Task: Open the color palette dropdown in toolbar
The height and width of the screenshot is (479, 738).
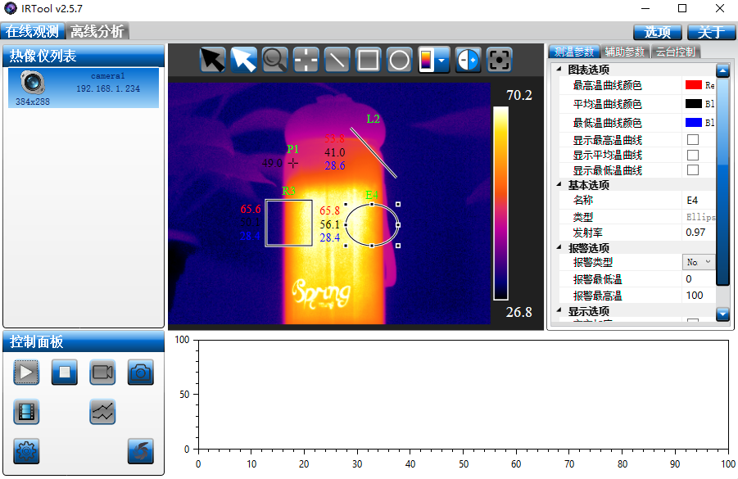Action: [x=441, y=60]
